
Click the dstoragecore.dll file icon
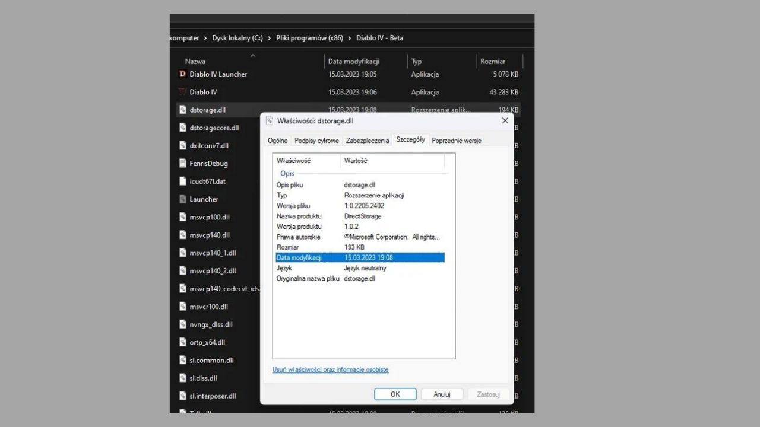[x=183, y=128]
